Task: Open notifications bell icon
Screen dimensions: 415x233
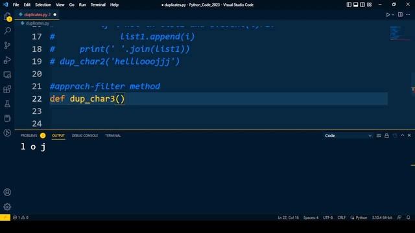Action: click(x=408, y=217)
